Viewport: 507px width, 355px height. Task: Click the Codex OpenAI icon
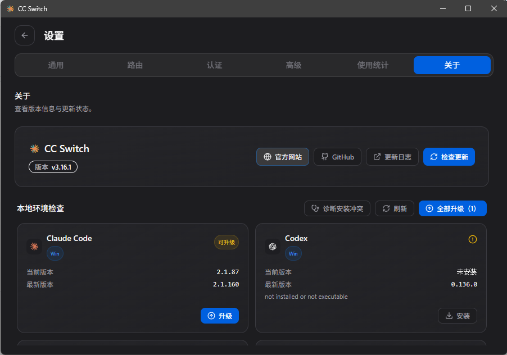coord(273,247)
